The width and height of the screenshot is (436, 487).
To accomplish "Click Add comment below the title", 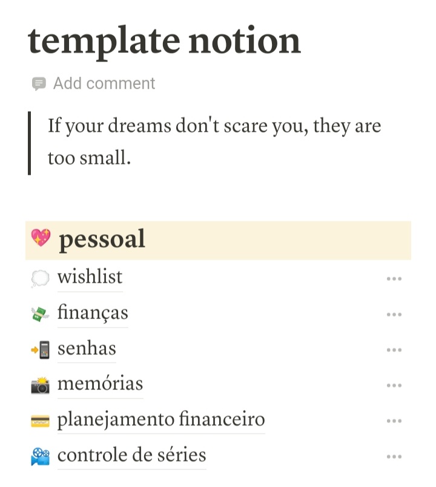I will click(x=104, y=83).
